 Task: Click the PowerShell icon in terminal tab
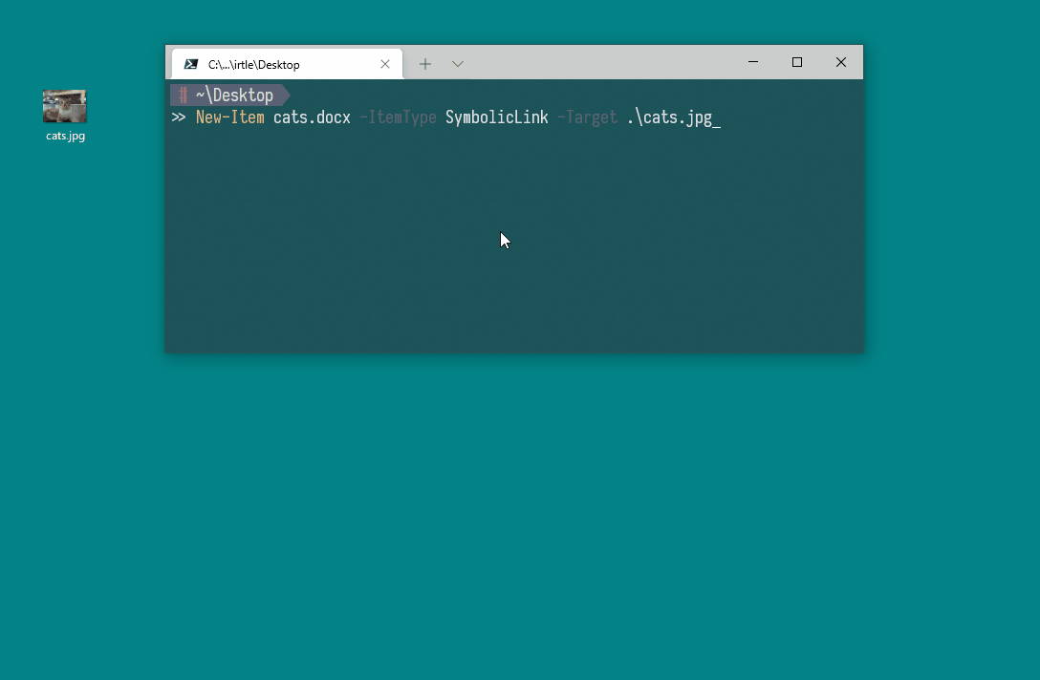pyautogui.click(x=191, y=64)
